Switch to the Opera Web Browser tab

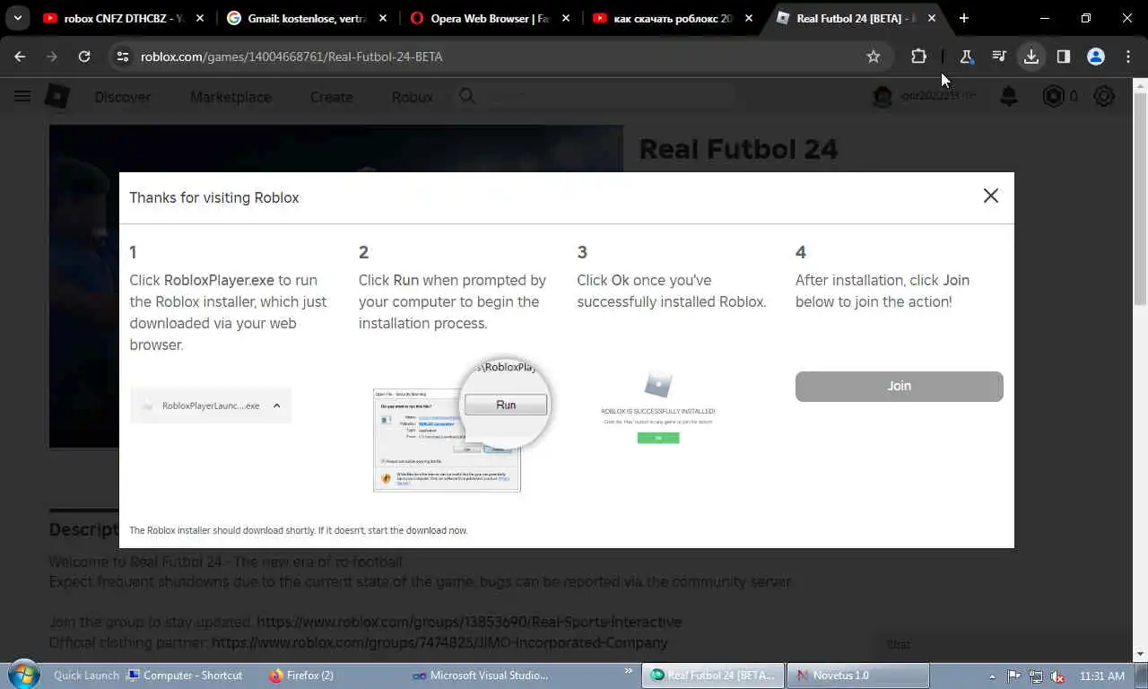click(x=489, y=18)
